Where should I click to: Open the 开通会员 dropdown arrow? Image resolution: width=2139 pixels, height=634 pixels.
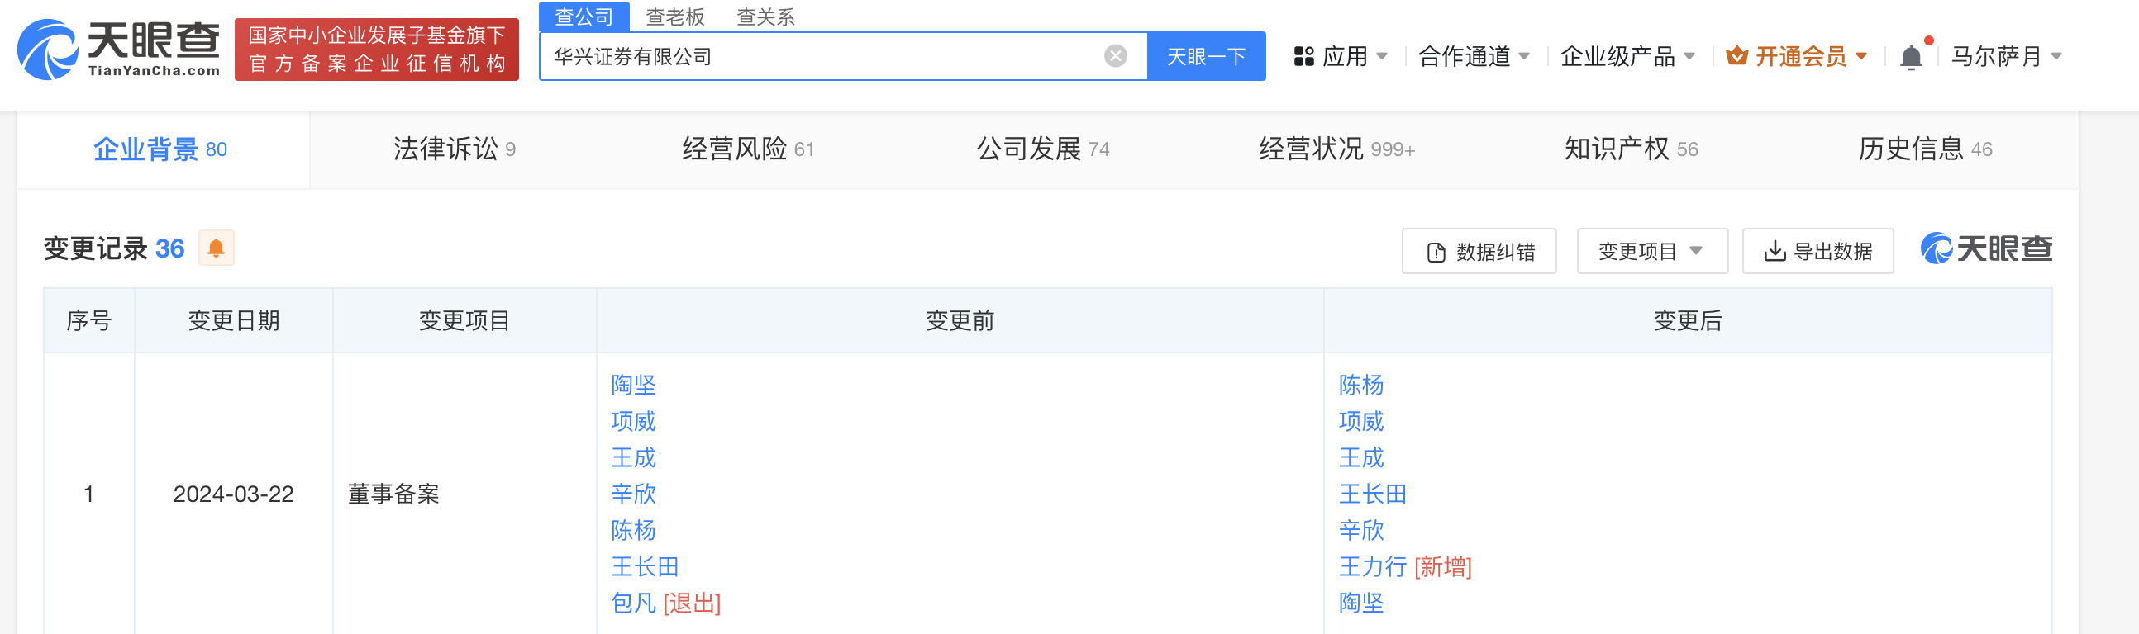[x=1860, y=56]
